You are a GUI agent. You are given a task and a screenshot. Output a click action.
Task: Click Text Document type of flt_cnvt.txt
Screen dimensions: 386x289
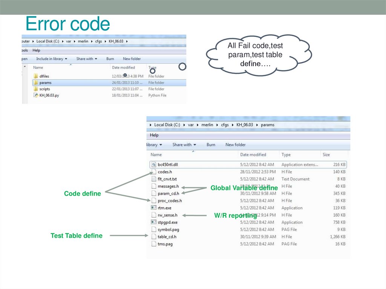tap(296, 179)
